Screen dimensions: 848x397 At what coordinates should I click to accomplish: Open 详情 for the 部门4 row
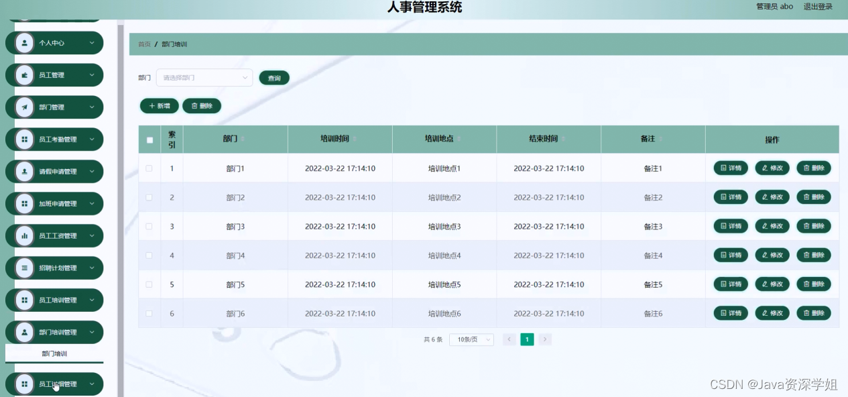tap(731, 255)
